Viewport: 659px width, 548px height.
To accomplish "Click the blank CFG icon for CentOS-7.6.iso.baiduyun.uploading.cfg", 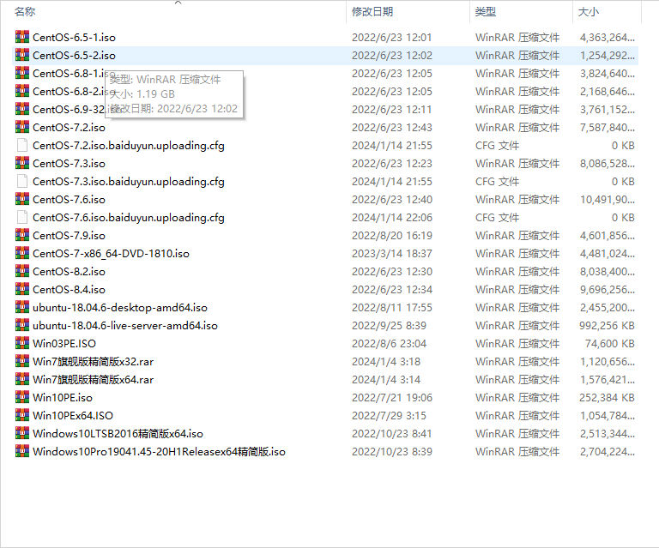I will [x=22, y=217].
